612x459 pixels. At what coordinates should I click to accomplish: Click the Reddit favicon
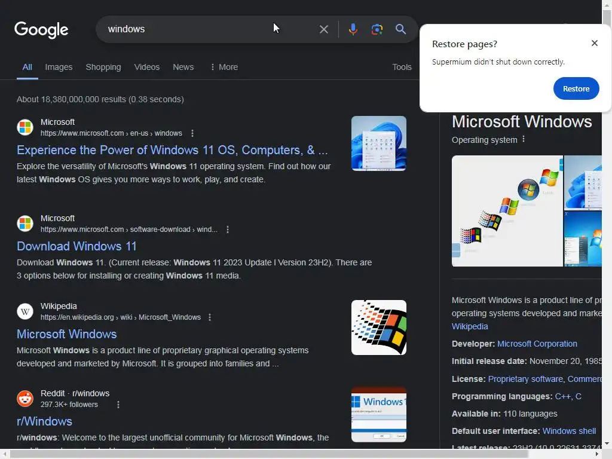tap(25, 399)
